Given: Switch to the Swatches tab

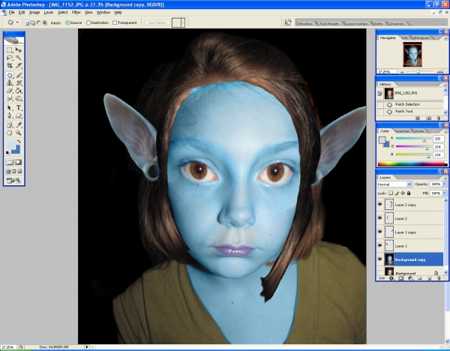Looking at the screenshot, I should pos(402,131).
